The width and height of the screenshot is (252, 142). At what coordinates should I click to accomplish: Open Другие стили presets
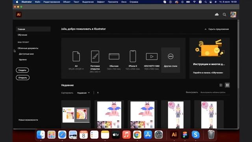170,60
